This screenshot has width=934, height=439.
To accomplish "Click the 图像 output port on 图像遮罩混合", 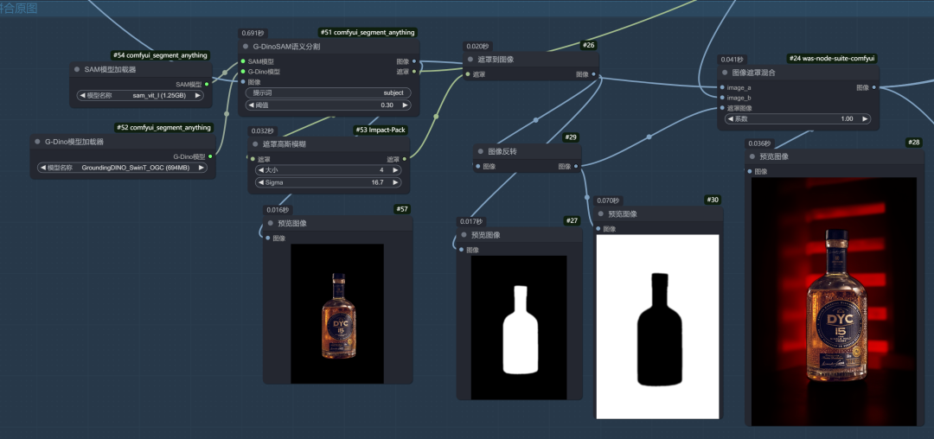I will tap(874, 87).
